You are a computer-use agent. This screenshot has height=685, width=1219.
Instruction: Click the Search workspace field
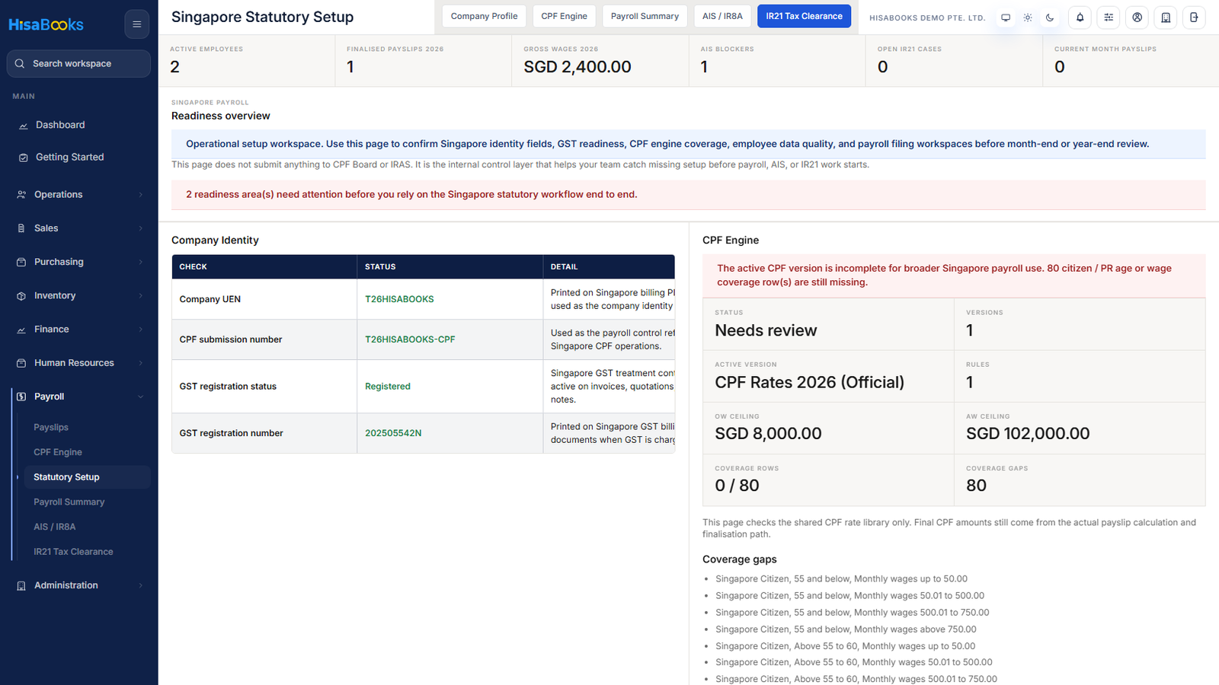pyautogui.click(x=78, y=64)
